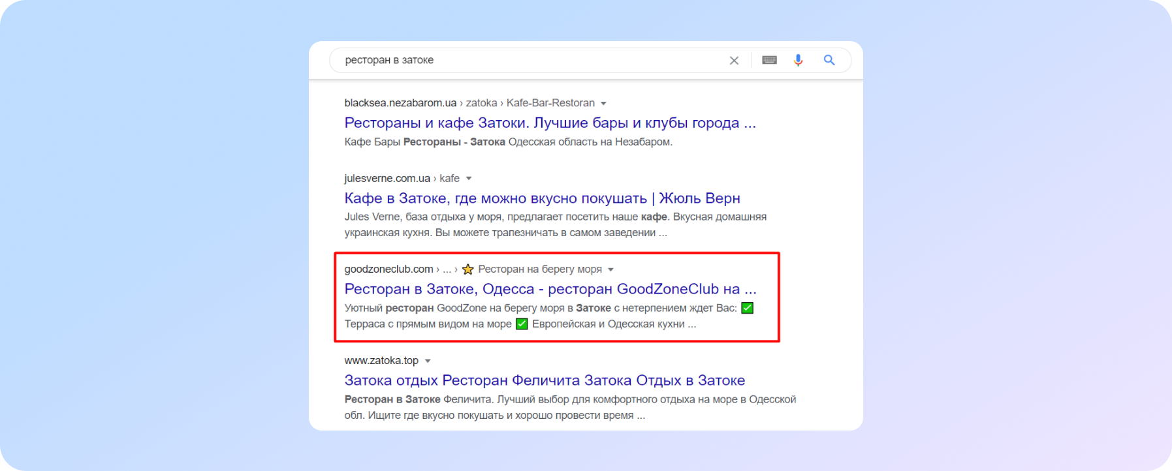This screenshot has height=471, width=1172.
Task: Click green checkmark before 'Европейская и Одесская кухни'
Action: 522,324
